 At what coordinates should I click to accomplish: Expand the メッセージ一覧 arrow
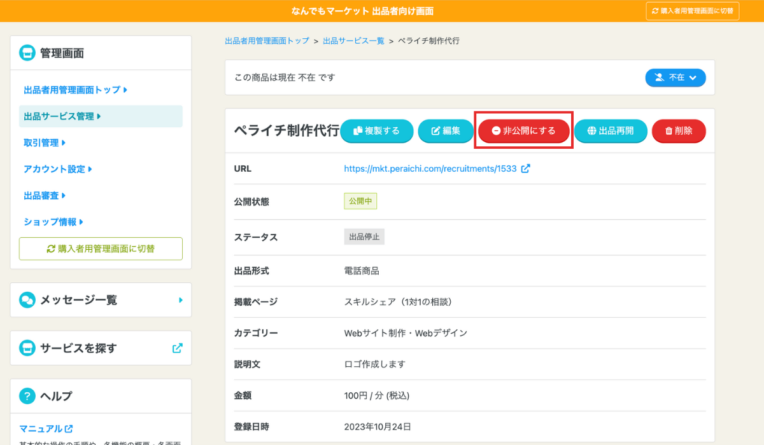pyautogui.click(x=181, y=299)
